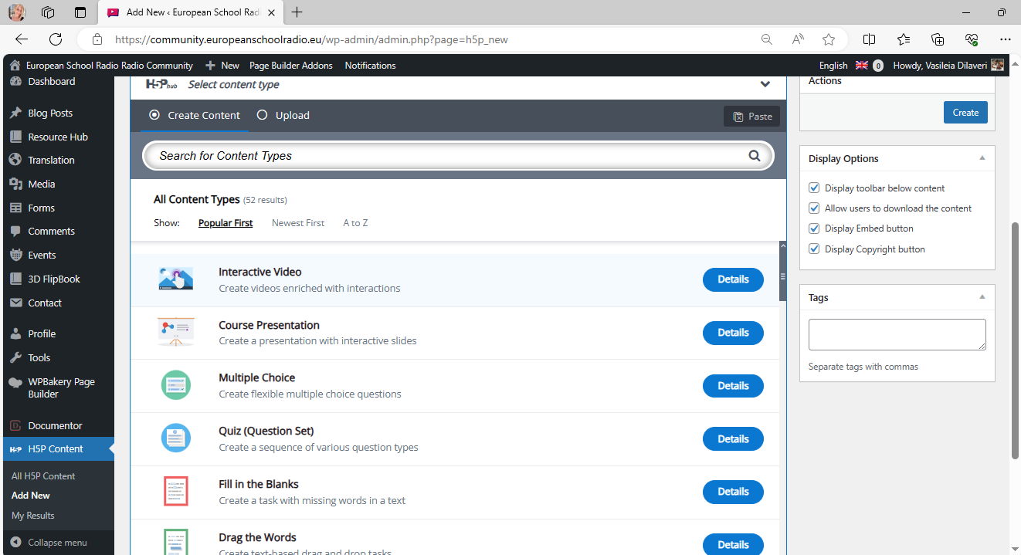Select the Upload radio option
This screenshot has height=555, width=1021.
tap(262, 115)
